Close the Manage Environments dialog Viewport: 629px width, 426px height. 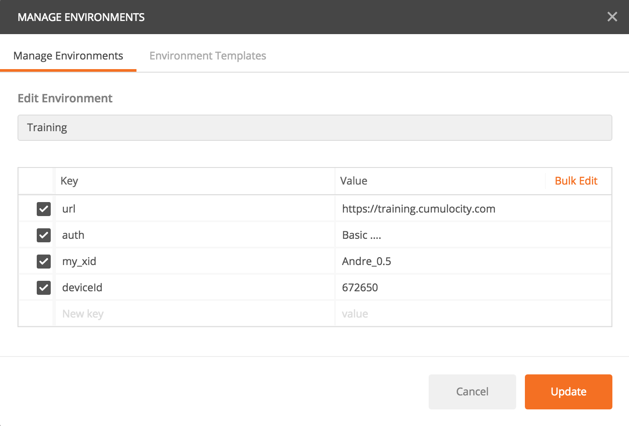[x=612, y=17]
